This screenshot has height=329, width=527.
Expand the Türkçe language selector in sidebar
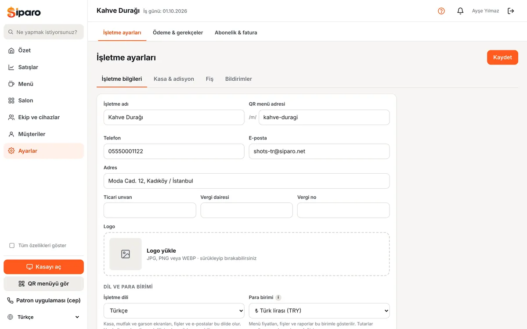[43, 317]
